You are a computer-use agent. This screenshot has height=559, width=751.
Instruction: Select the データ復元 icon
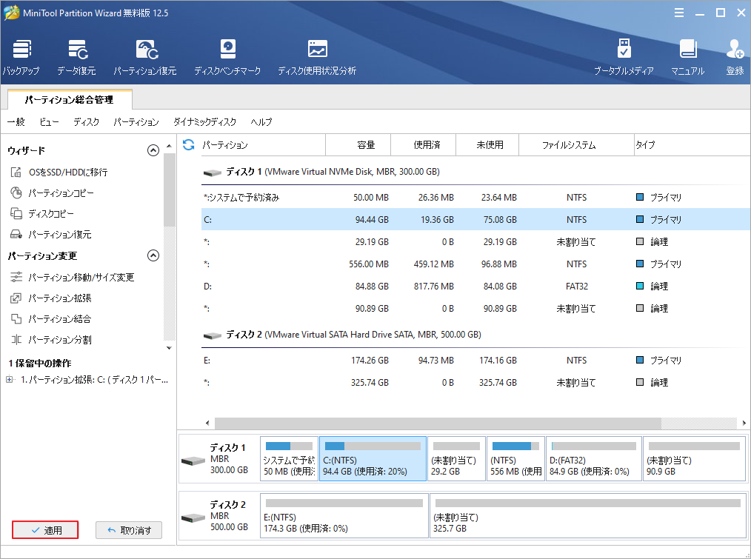[78, 56]
